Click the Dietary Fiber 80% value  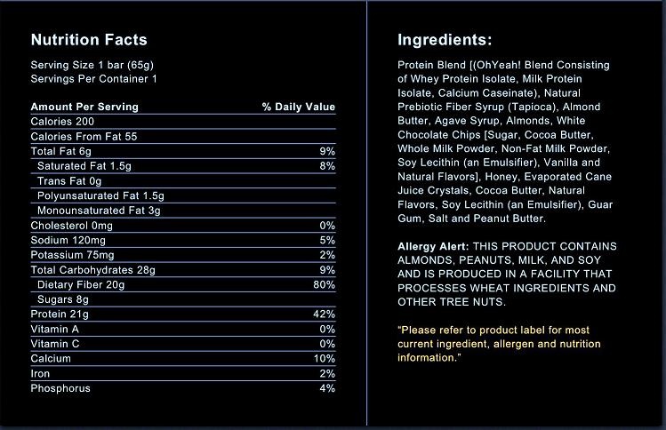(324, 284)
